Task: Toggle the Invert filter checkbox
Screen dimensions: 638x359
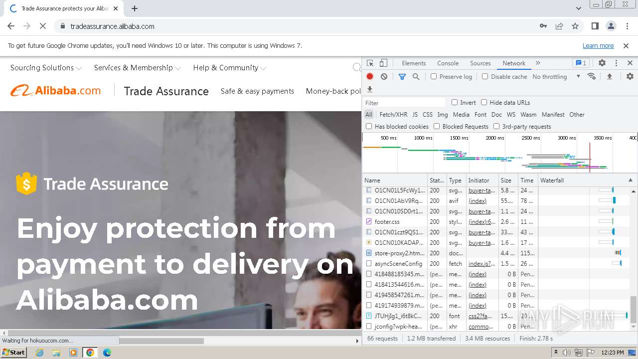Action: pos(455,102)
